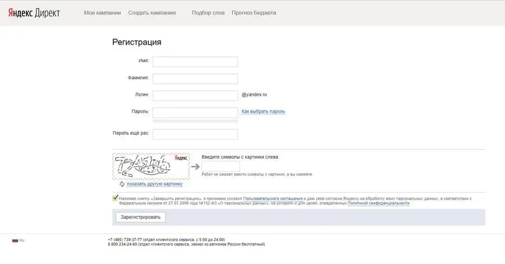Viewport: 505px width, 264px height.
Task: Click the Регистрация heading
Action: click(x=136, y=42)
